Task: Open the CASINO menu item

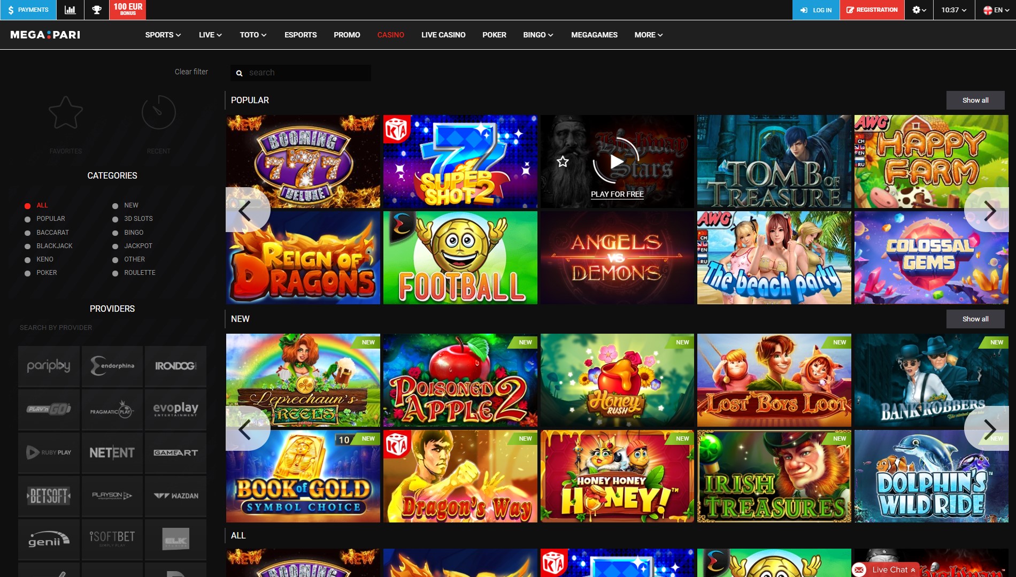Action: pos(391,35)
